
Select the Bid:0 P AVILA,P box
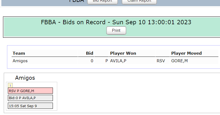tap(30, 98)
